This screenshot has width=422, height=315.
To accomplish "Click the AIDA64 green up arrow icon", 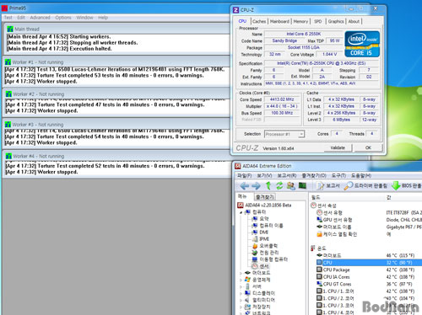I will (x=268, y=185).
